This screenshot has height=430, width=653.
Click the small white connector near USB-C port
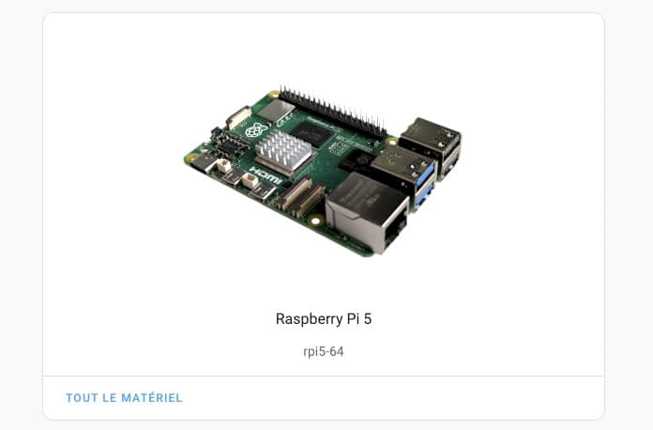[223, 165]
